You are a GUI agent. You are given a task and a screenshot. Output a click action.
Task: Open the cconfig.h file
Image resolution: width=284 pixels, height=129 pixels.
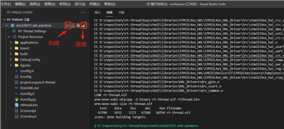click(x=27, y=71)
